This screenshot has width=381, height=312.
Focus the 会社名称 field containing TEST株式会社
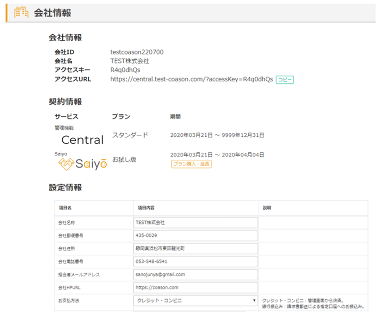(195, 222)
